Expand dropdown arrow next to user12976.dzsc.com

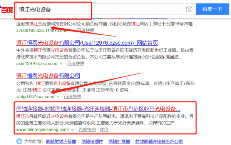click(61, 64)
